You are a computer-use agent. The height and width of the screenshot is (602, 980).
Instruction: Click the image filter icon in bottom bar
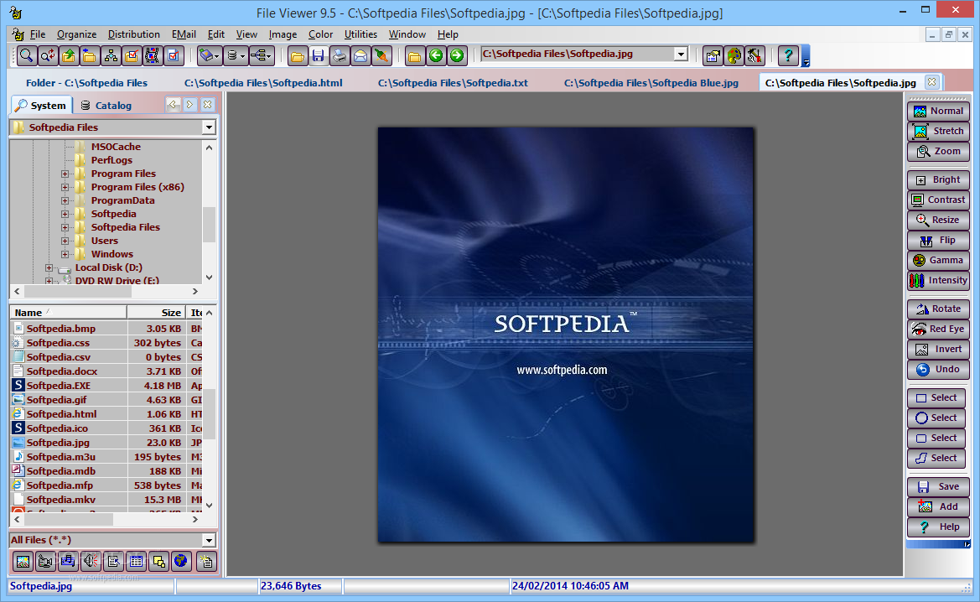[23, 562]
